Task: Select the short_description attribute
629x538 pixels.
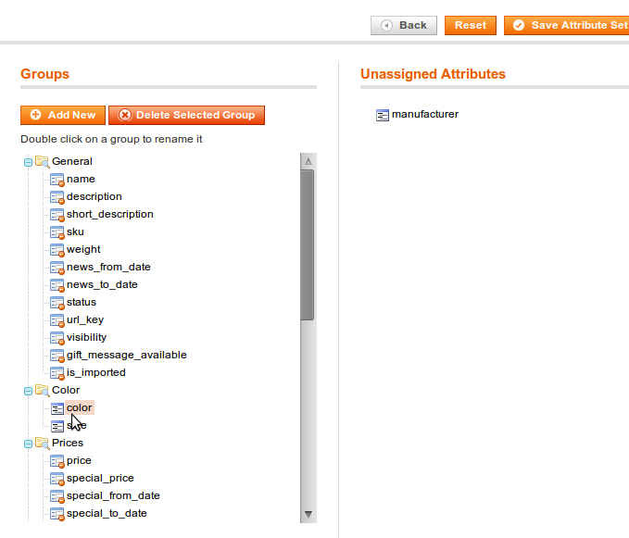Action: tap(109, 214)
